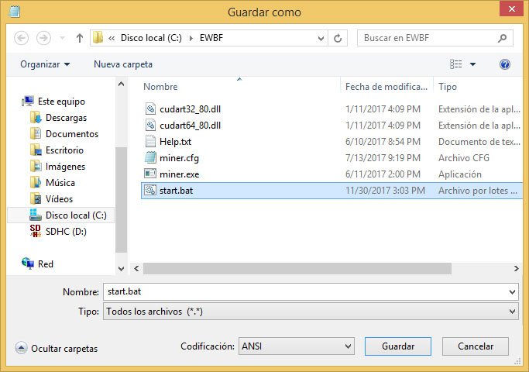Screen dimensions: 529x372
Task: Sort by Fecha de modificación column
Action: click(x=386, y=87)
